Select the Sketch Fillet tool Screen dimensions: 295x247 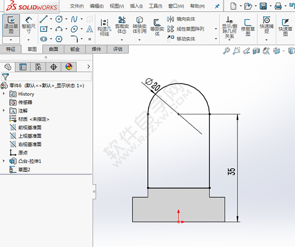[x=74, y=39]
